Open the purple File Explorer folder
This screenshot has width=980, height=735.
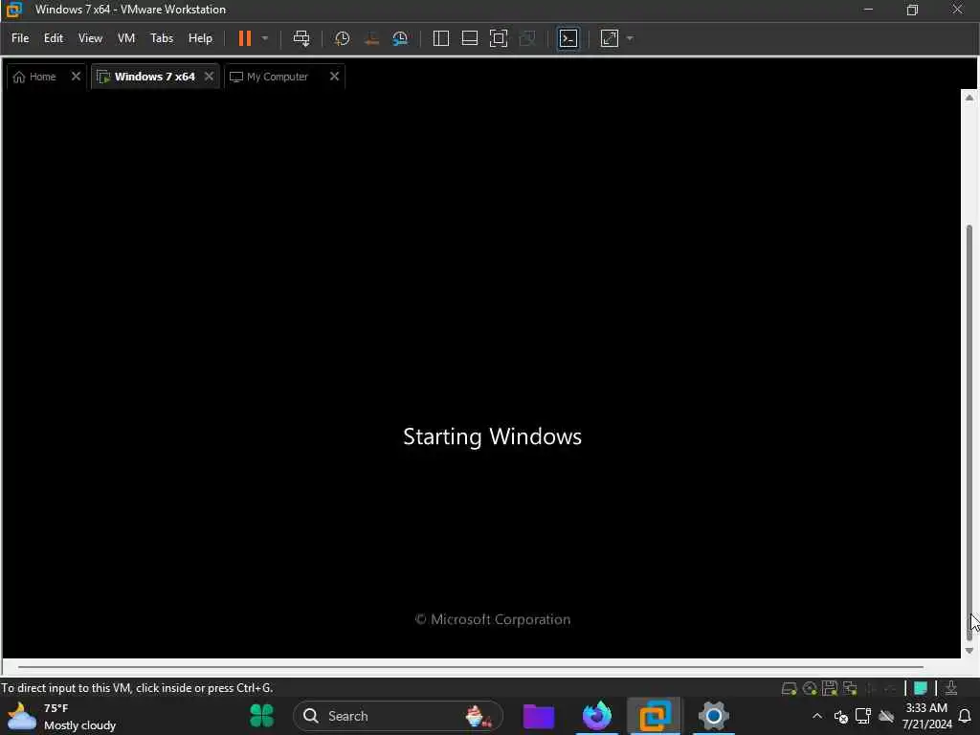[x=539, y=716]
